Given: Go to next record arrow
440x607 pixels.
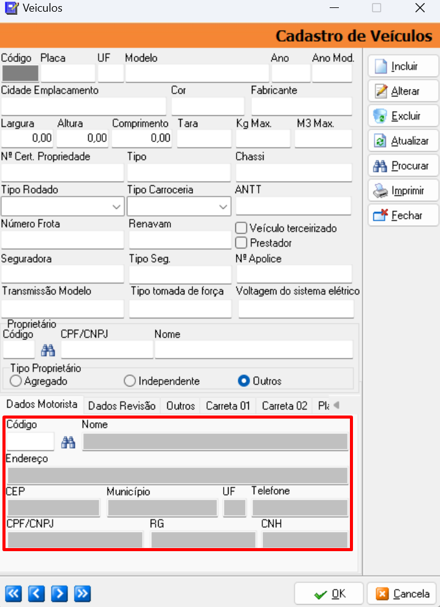Looking at the screenshot, I should [59, 593].
